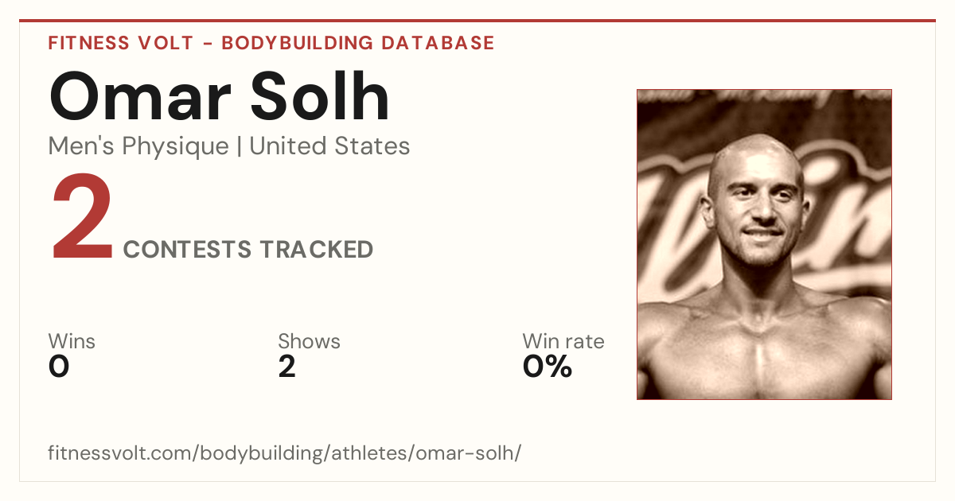
Task: Click the United States country text
Action: pos(329,146)
